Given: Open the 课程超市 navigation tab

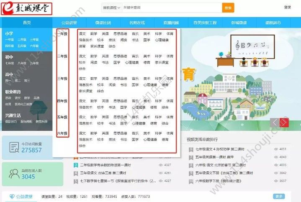Looking at the screenshot, I should (x=273, y=23).
